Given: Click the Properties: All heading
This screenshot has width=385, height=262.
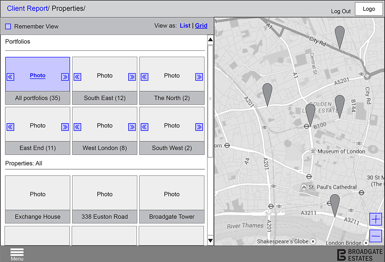Looking at the screenshot, I should point(24,164).
